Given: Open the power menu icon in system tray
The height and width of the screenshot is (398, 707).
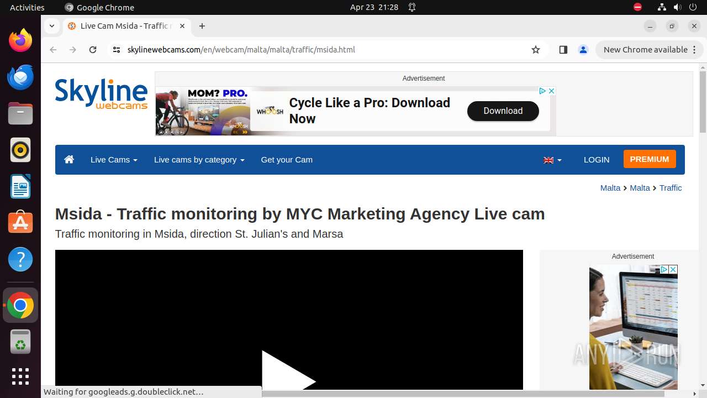Looking at the screenshot, I should pyautogui.click(x=693, y=7).
